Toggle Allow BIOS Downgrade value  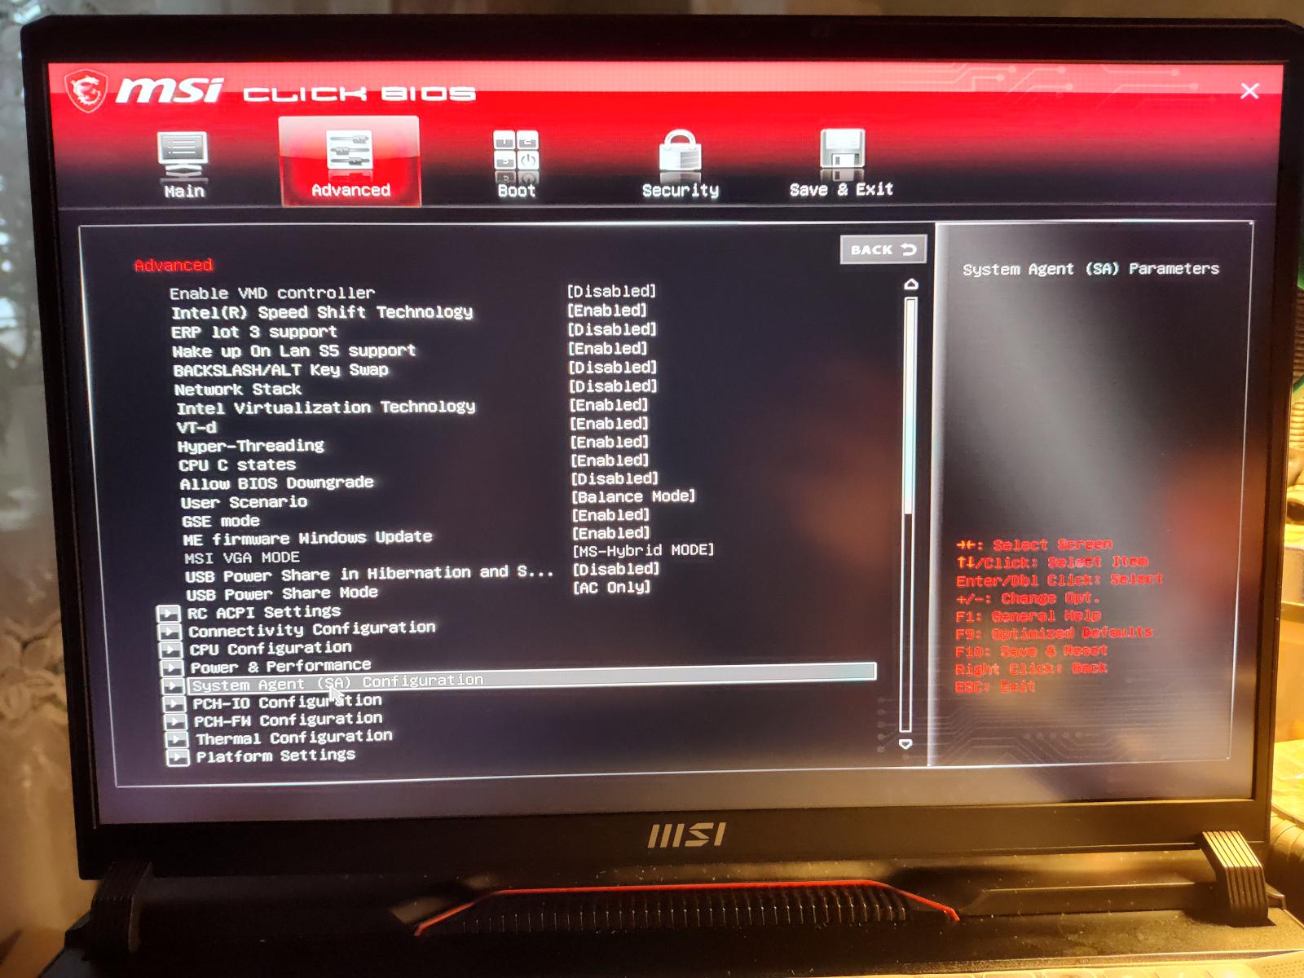[x=615, y=478]
